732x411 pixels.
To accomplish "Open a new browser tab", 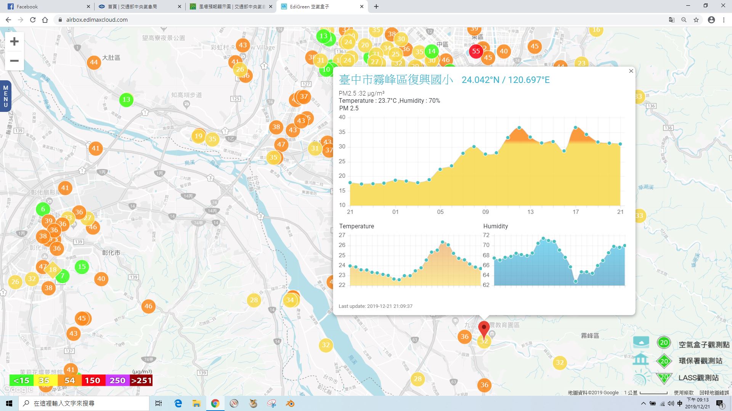I will (x=376, y=6).
